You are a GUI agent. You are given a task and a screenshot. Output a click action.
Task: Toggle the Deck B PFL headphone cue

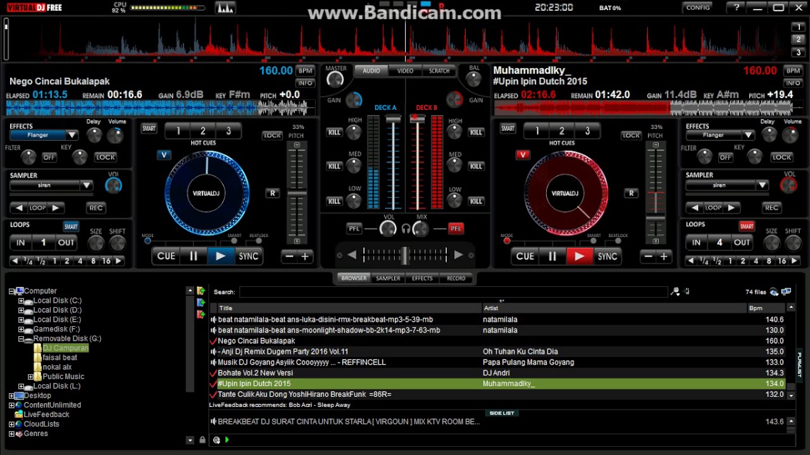(456, 229)
